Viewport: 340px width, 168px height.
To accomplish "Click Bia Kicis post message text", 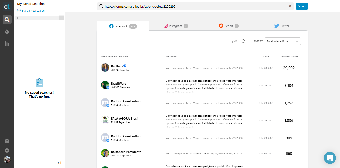I will 205,68.
